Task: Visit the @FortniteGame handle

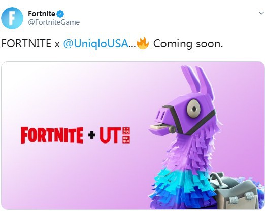Action: coord(54,22)
